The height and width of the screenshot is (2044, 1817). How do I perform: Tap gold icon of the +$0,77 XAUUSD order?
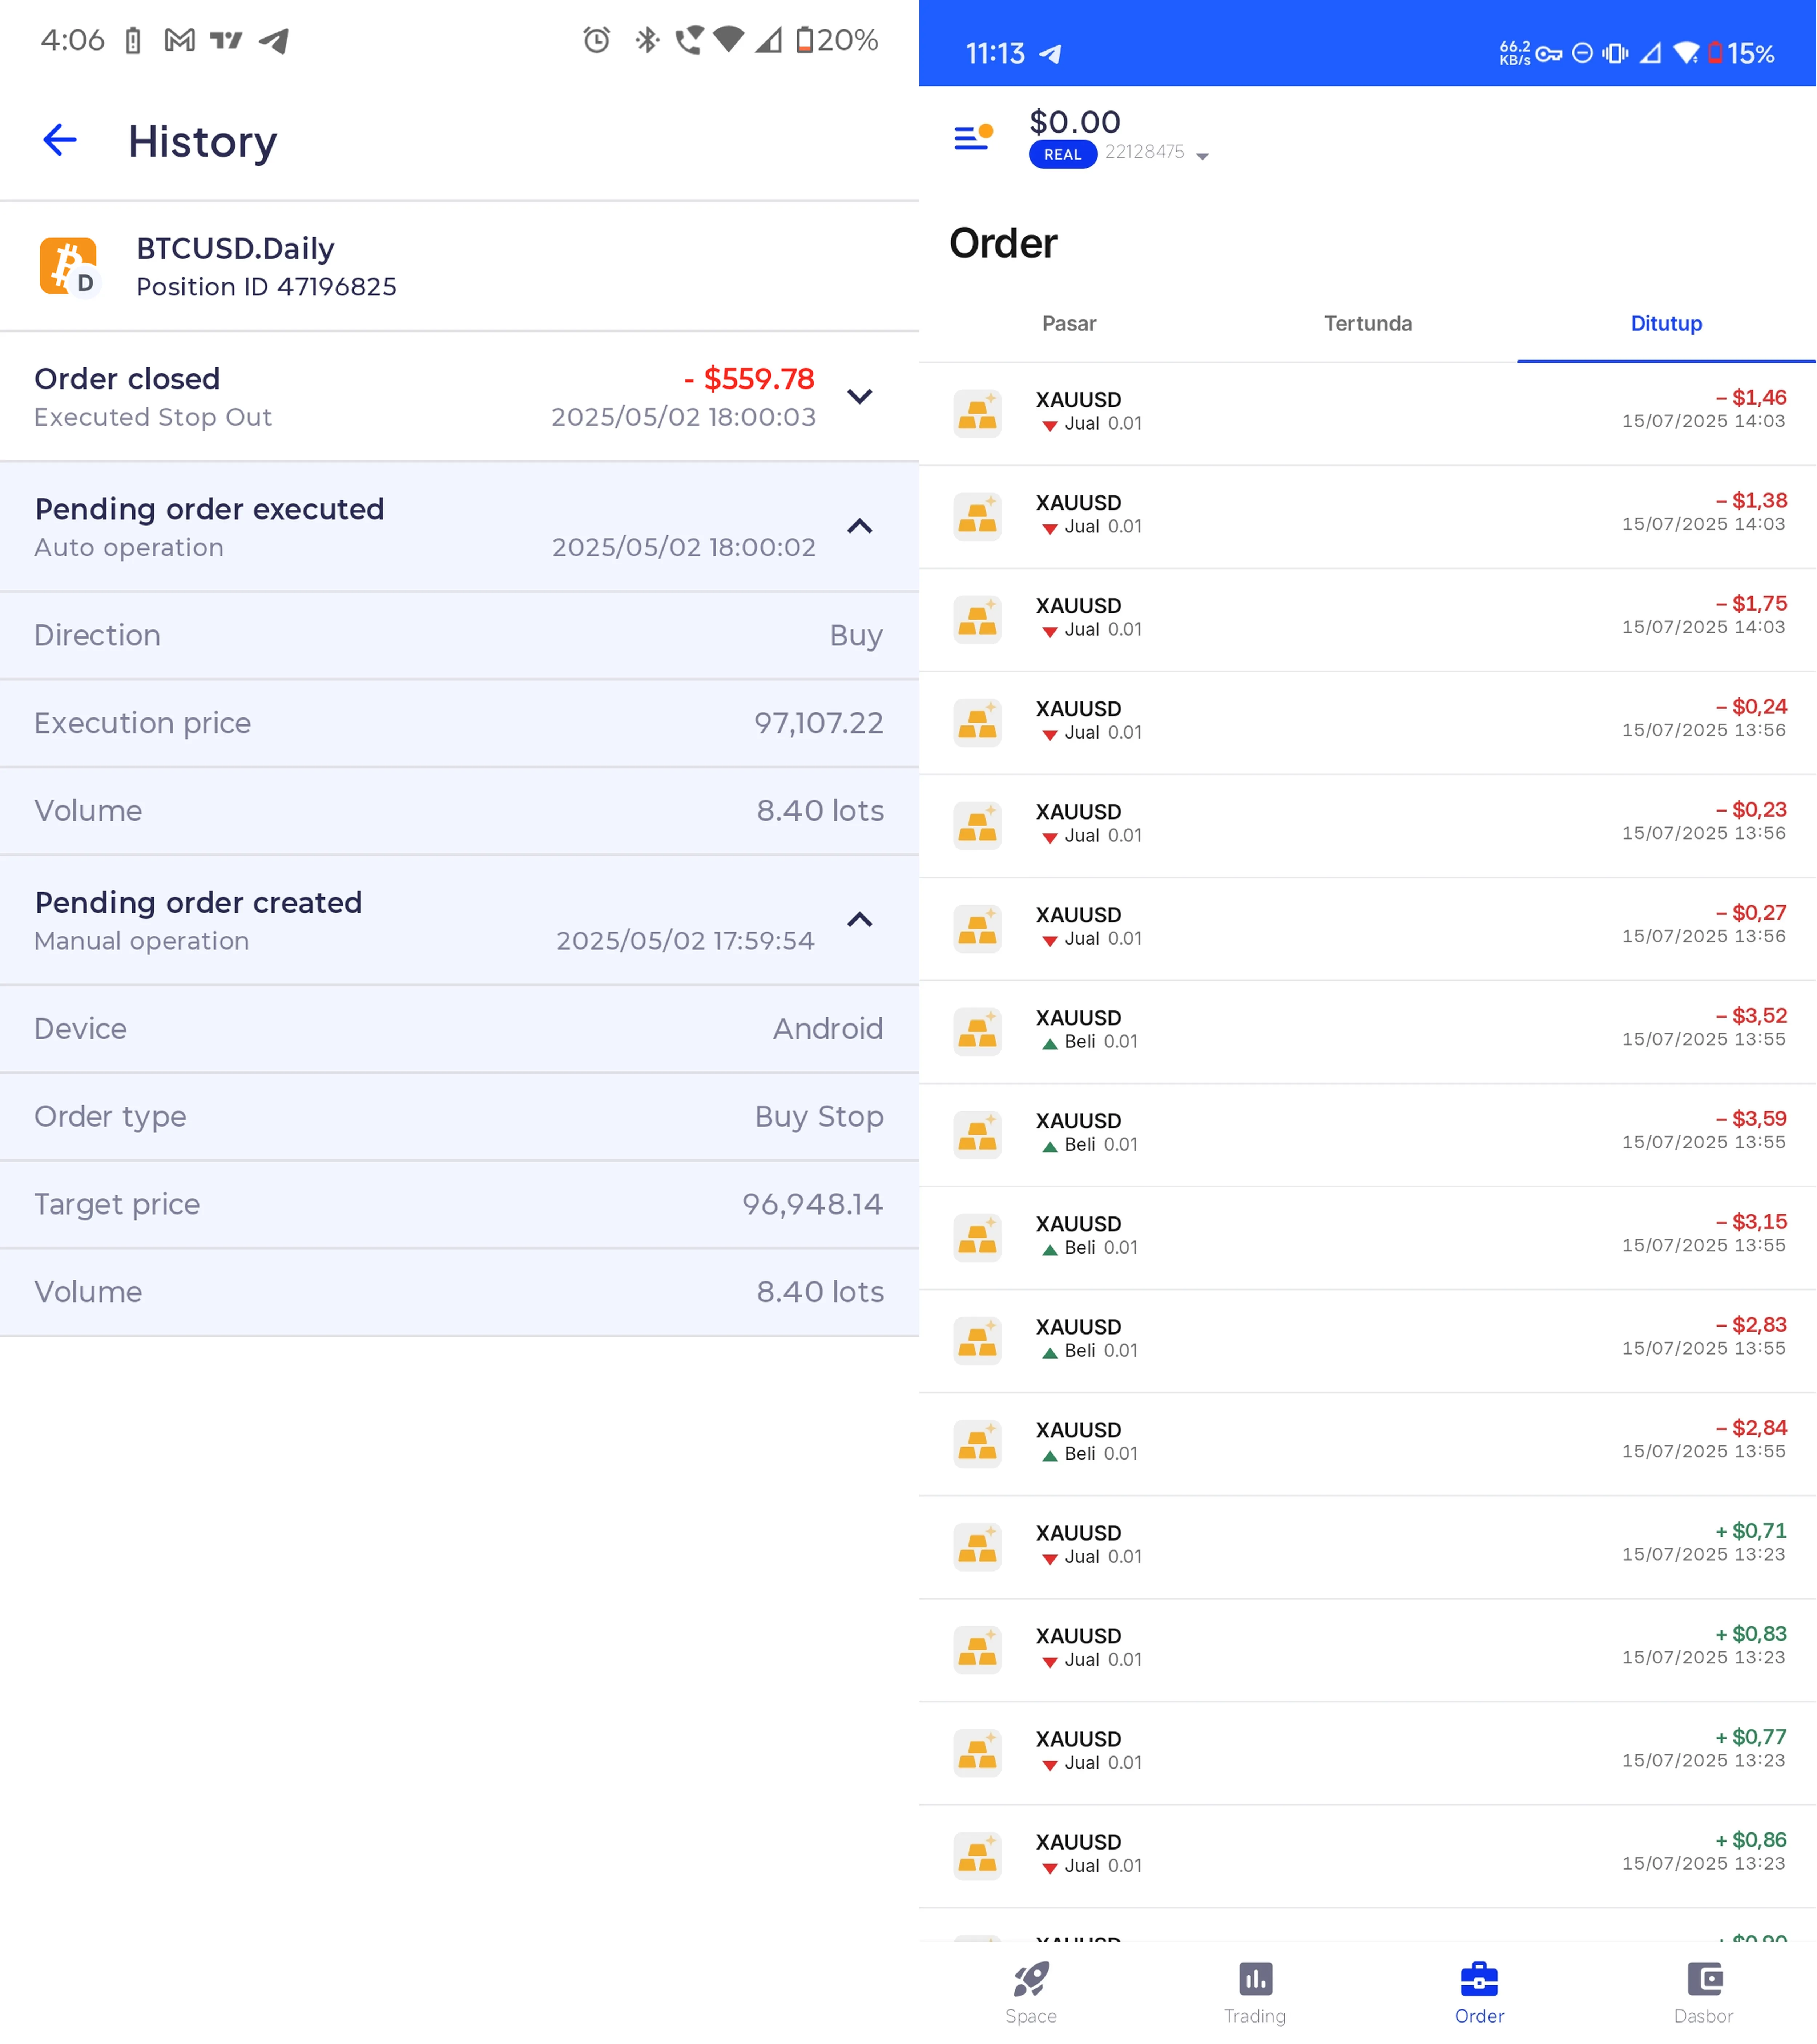[x=977, y=1752]
